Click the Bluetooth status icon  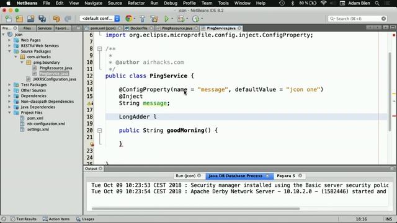292,3
